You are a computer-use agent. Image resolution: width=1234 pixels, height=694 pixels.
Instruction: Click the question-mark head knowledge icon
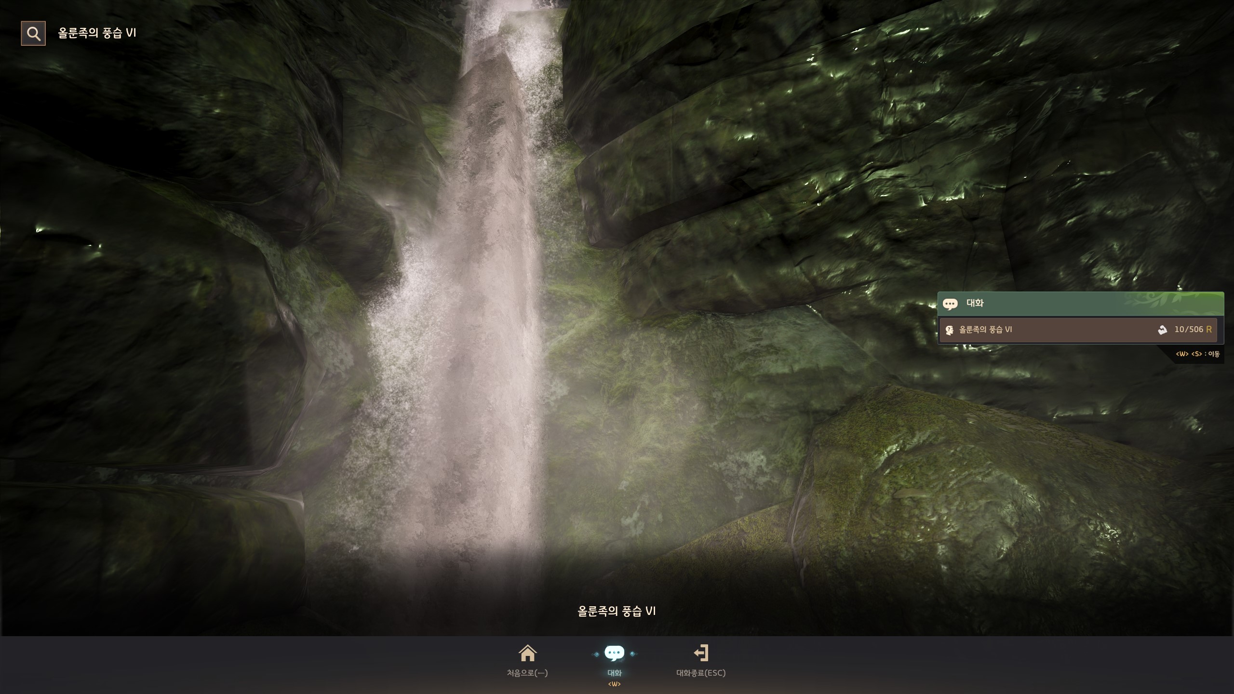pos(949,330)
